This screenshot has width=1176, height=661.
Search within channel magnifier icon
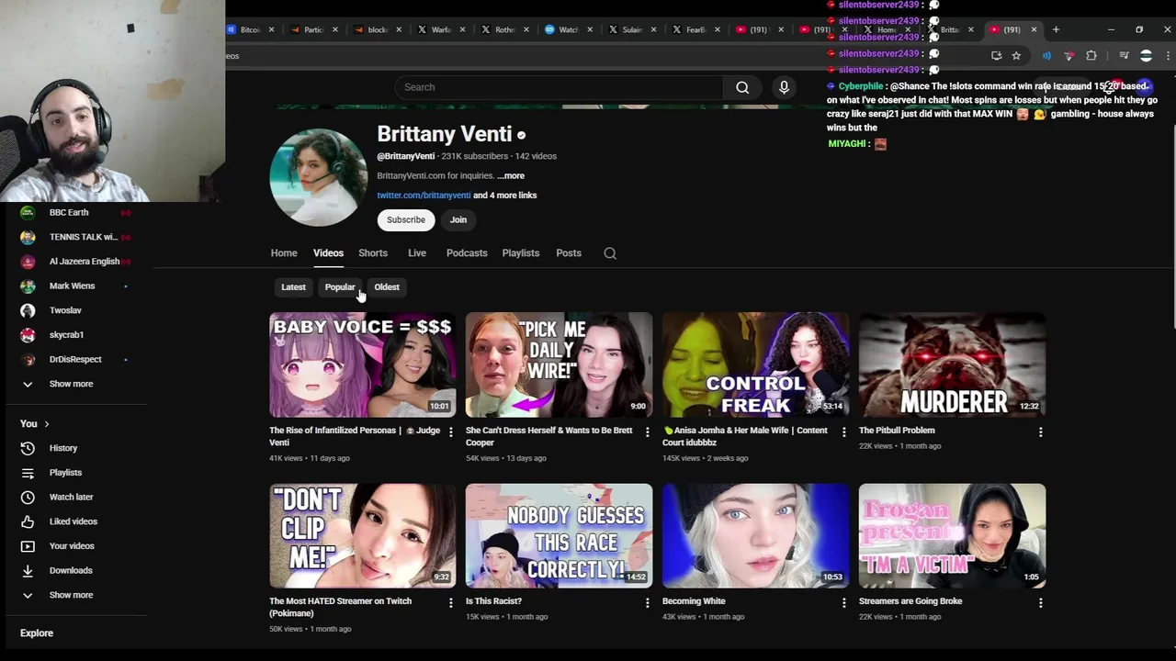click(x=610, y=253)
